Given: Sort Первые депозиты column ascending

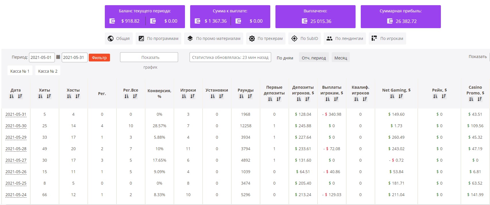Looking at the screenshot, I should coord(270,99).
